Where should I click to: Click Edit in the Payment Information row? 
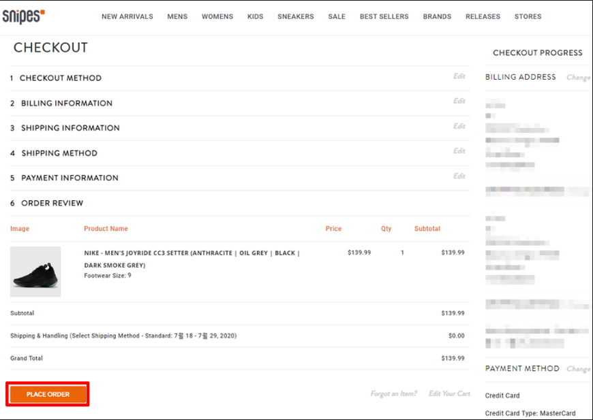coord(459,176)
